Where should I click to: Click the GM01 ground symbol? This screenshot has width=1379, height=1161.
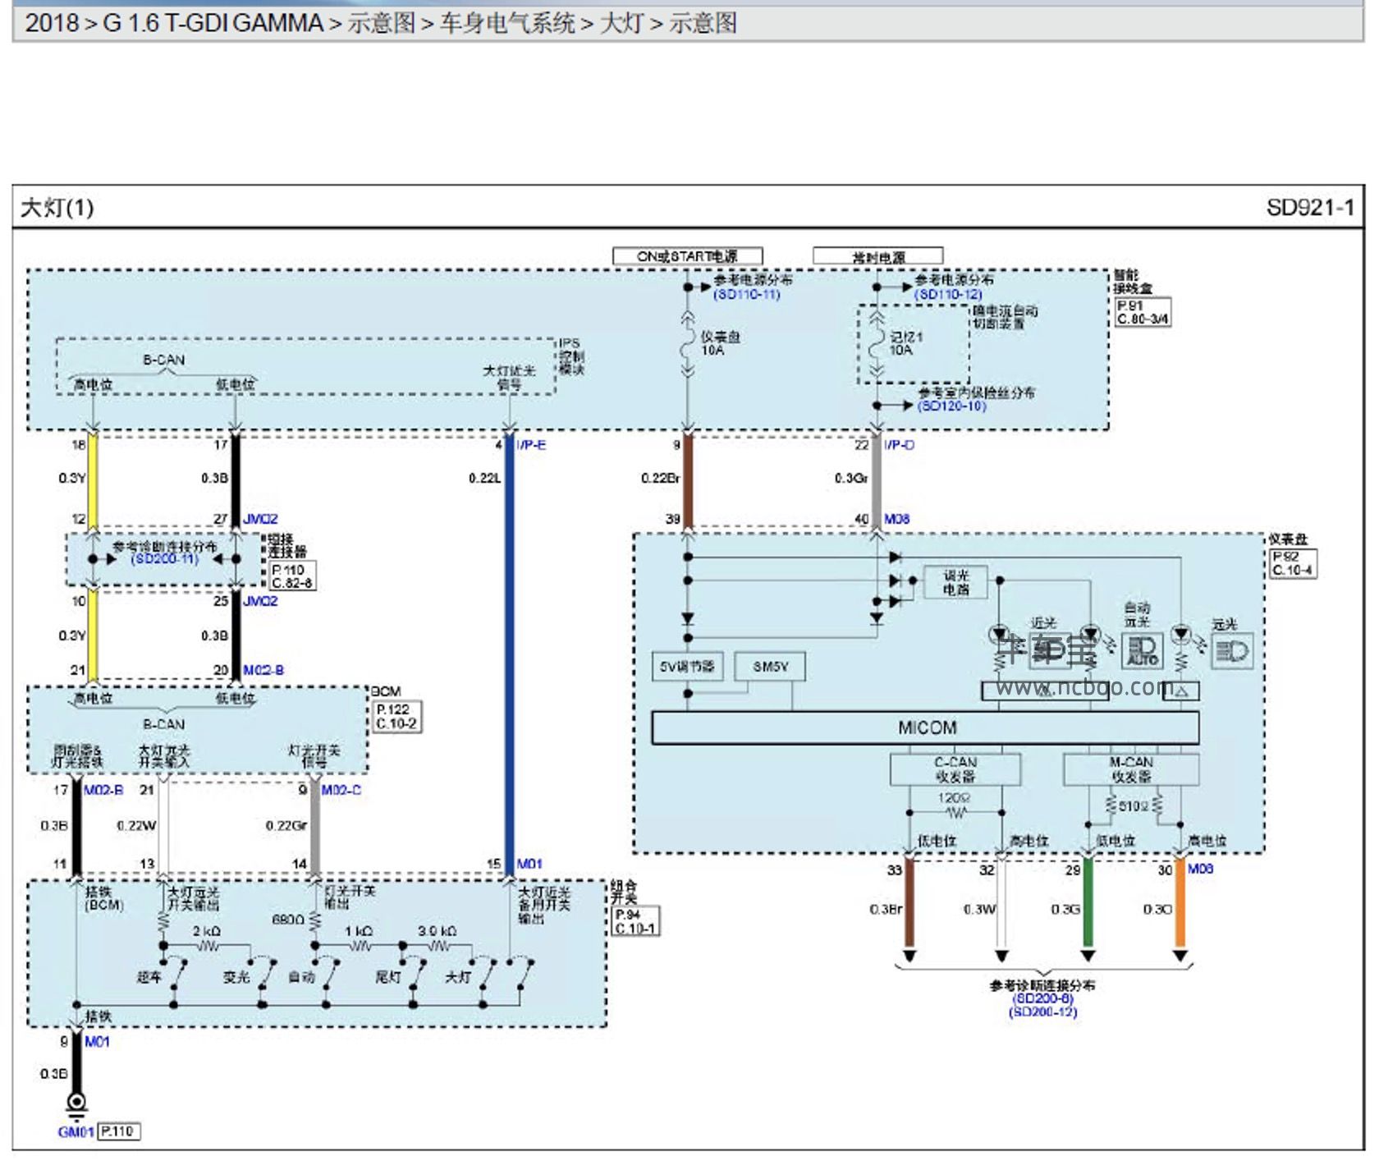(x=76, y=1104)
